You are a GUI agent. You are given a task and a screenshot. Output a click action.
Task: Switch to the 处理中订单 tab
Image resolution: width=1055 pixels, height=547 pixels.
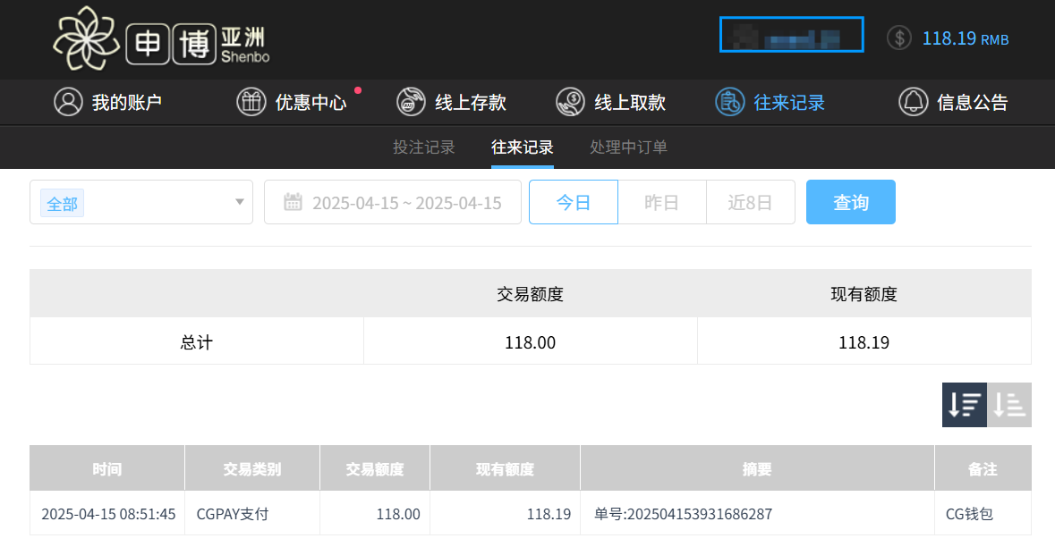pyautogui.click(x=628, y=147)
